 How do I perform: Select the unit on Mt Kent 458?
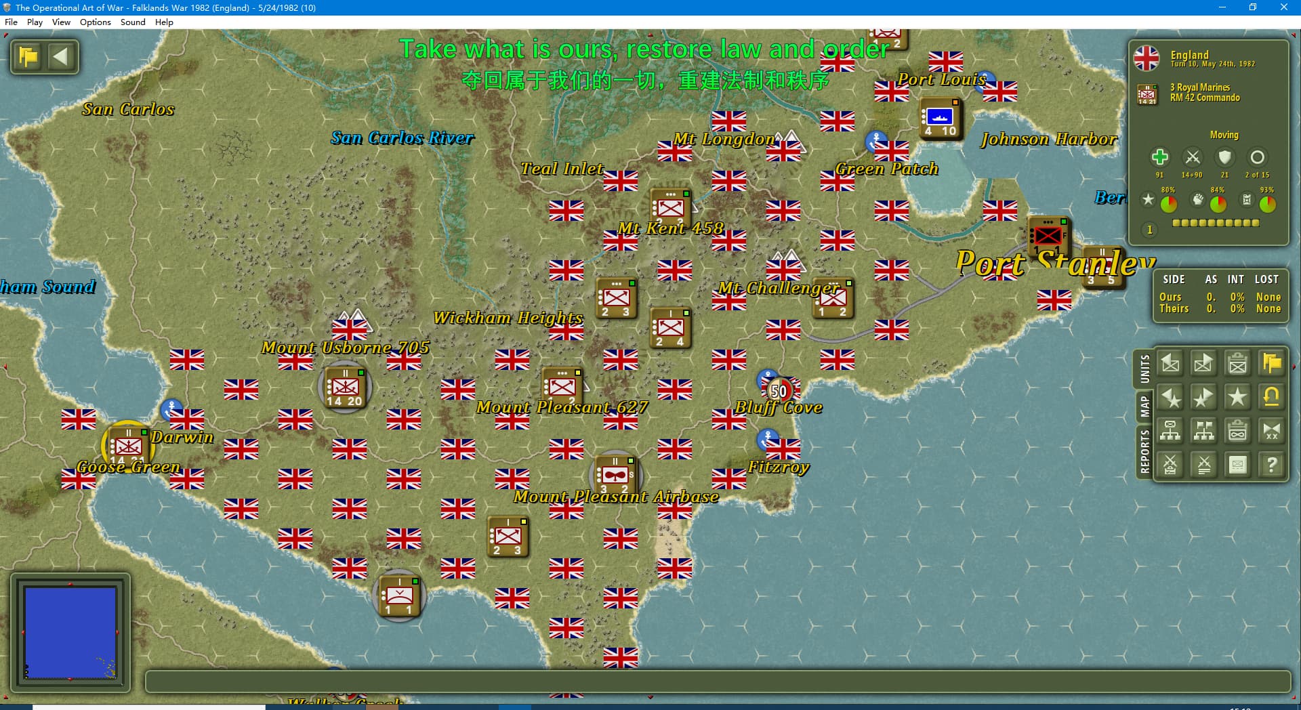tap(670, 207)
